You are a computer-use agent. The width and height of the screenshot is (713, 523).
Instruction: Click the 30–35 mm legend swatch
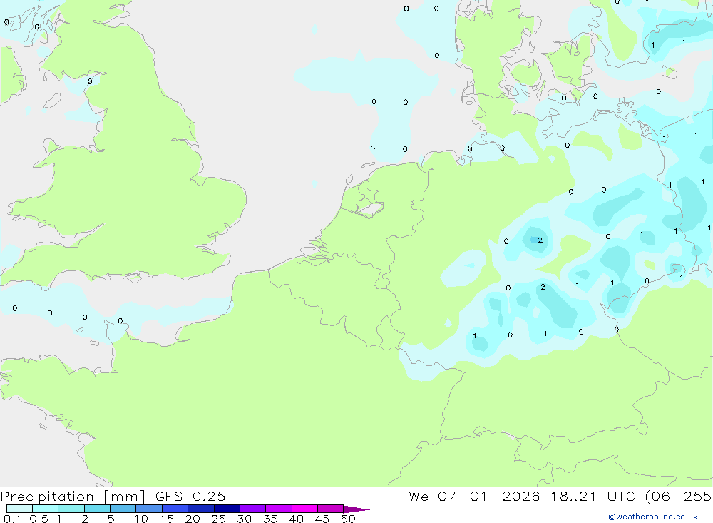(253, 509)
